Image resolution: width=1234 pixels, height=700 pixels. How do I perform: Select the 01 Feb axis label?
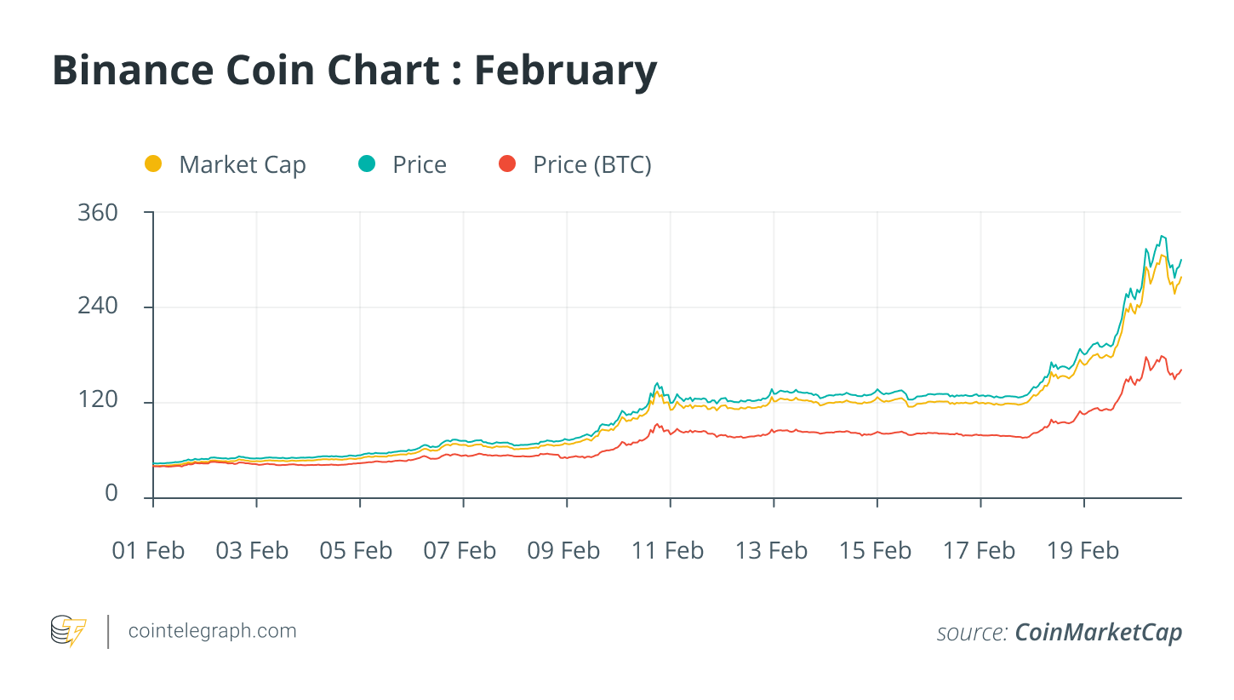[x=148, y=551]
